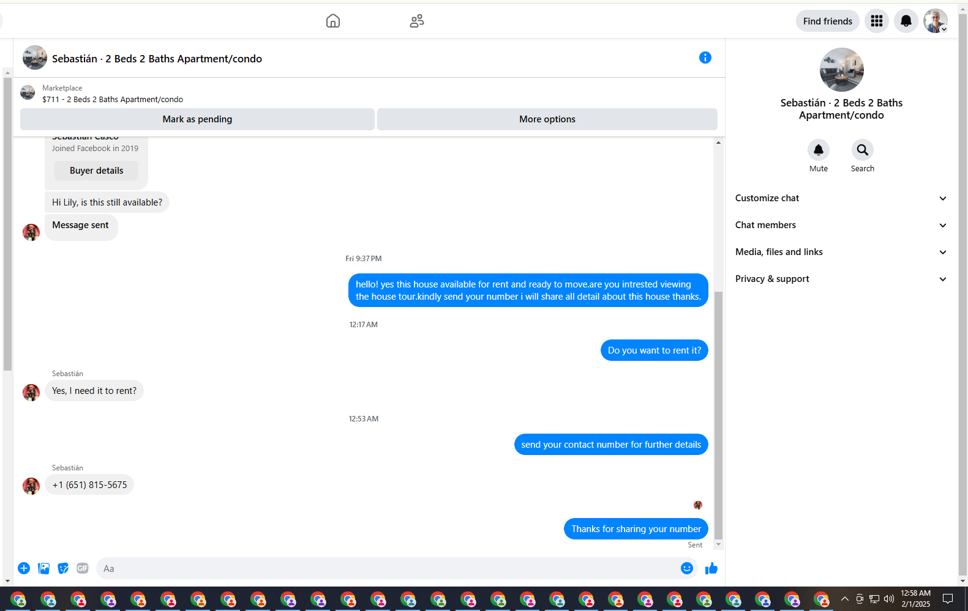Open the taskbar volume control
Viewport: 968px width, 611px height.
point(889,599)
